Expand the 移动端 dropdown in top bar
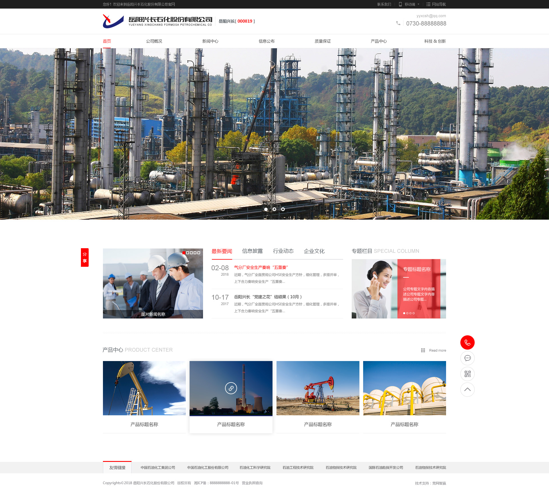This screenshot has width=549, height=493. [x=409, y=4]
